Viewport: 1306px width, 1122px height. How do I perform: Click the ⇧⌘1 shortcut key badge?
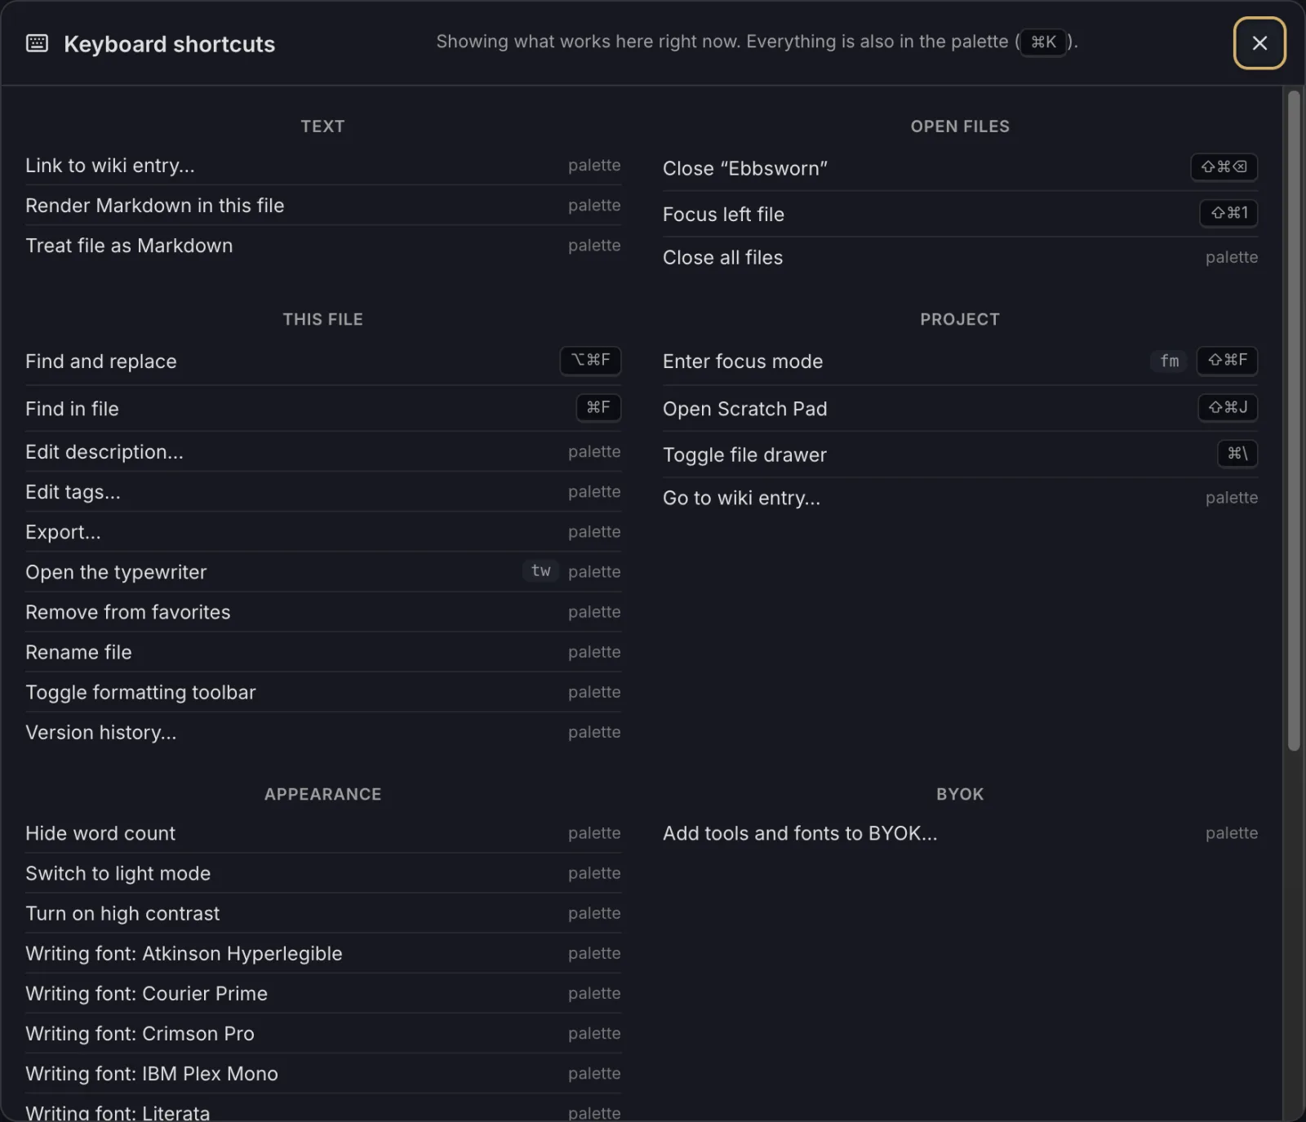point(1228,213)
